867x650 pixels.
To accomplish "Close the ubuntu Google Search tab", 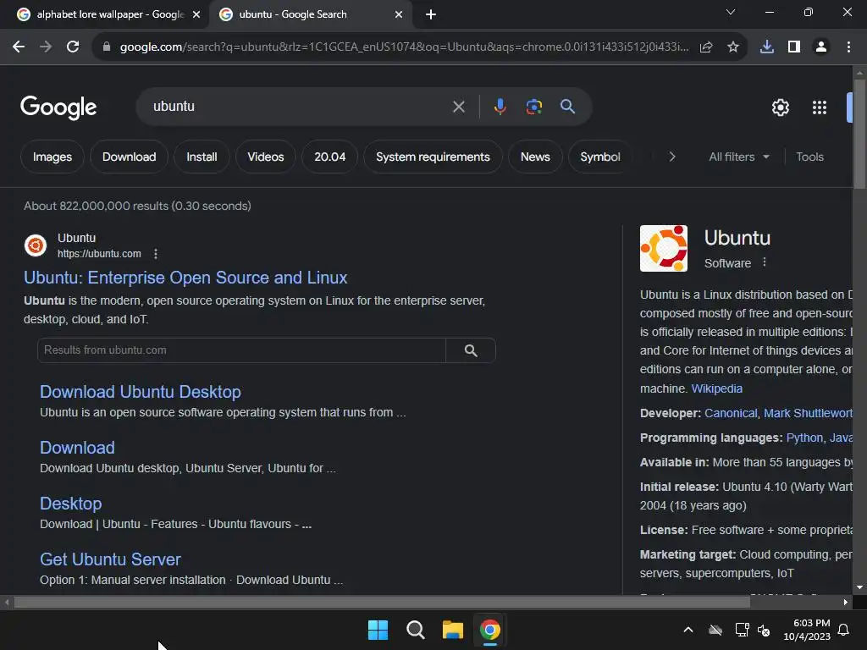I will pos(399,14).
